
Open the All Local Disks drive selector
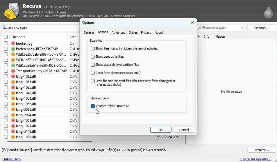(x=41, y=28)
